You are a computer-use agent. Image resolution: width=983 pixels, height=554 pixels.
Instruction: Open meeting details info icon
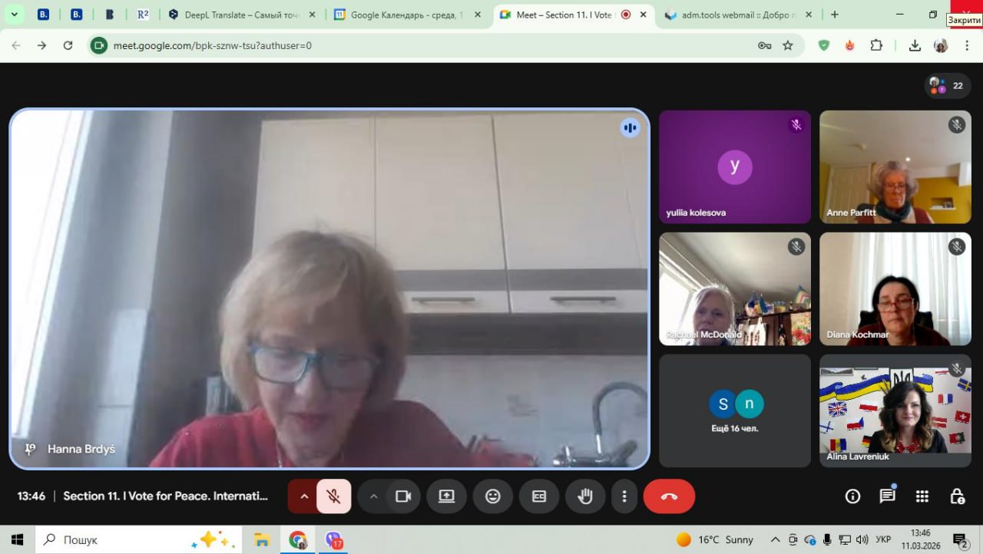[x=852, y=496]
